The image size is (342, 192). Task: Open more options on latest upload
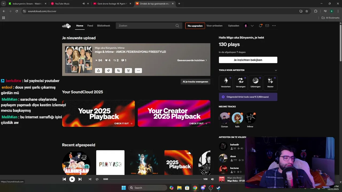[138, 71]
